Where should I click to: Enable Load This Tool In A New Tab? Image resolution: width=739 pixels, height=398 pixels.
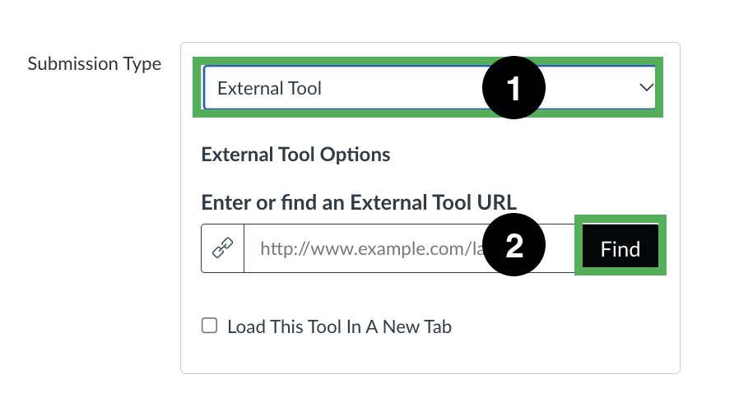point(209,326)
